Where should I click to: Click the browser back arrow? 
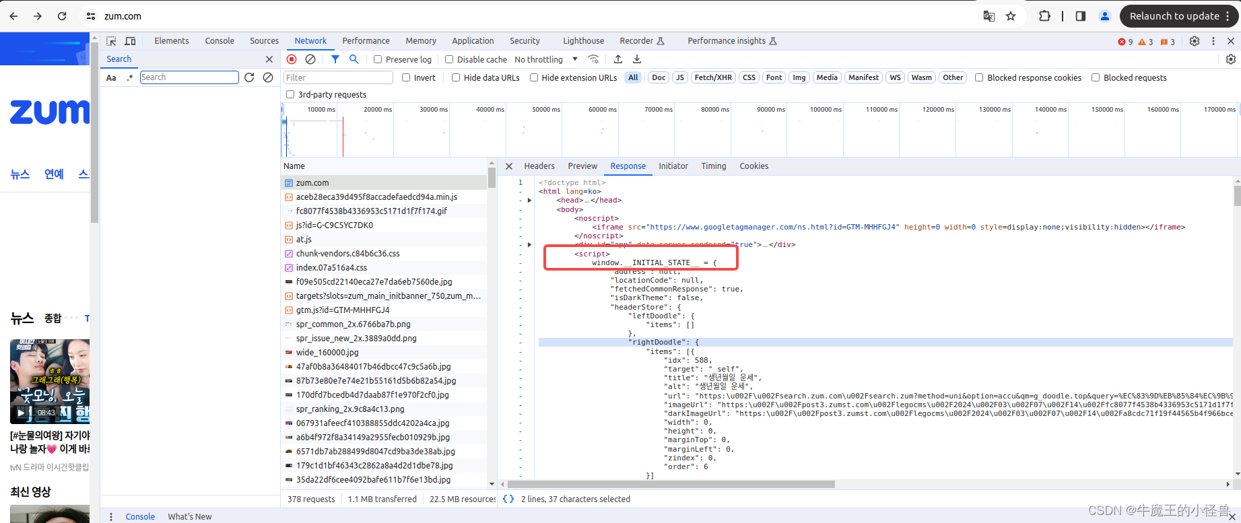[13, 16]
